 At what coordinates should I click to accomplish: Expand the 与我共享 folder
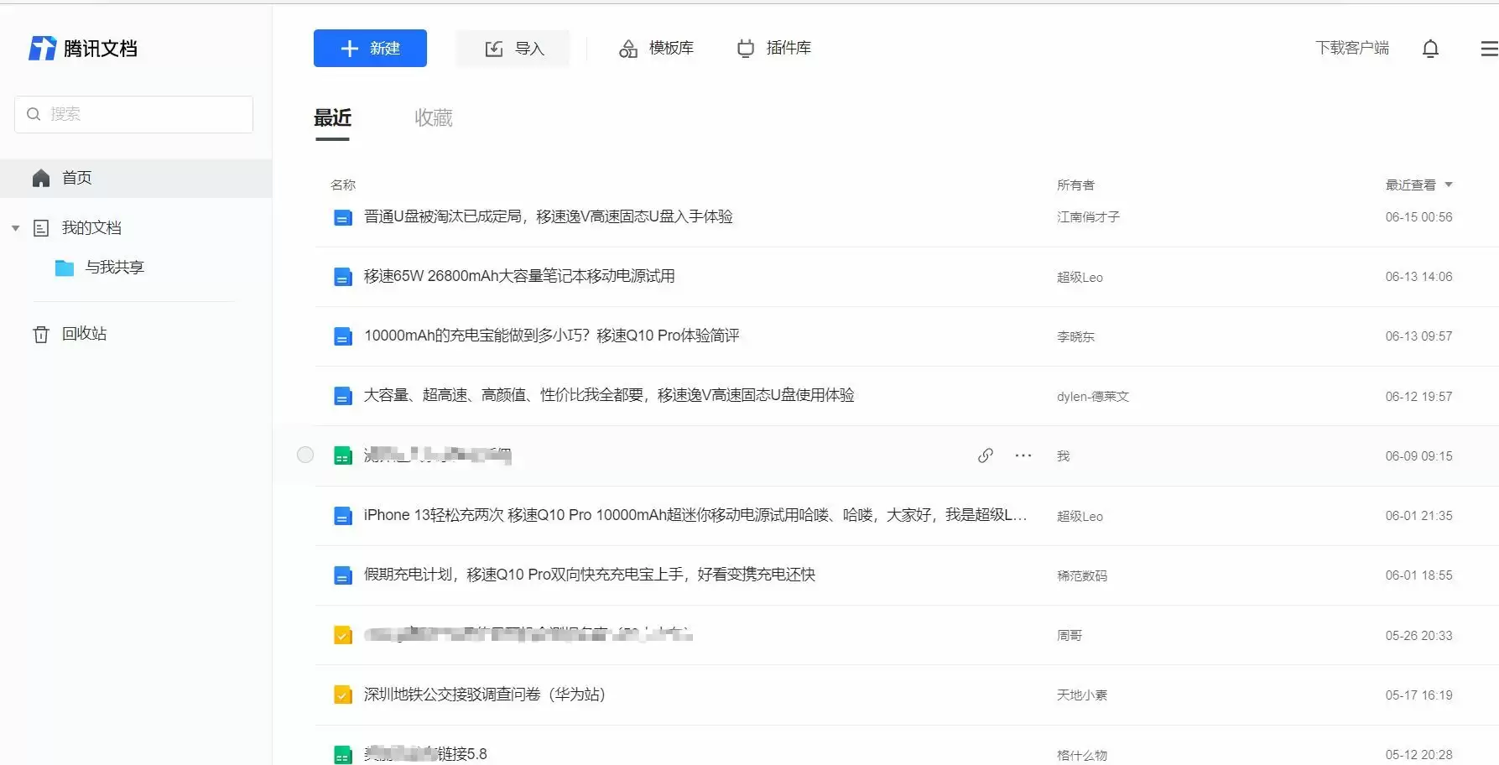pyautogui.click(x=115, y=267)
